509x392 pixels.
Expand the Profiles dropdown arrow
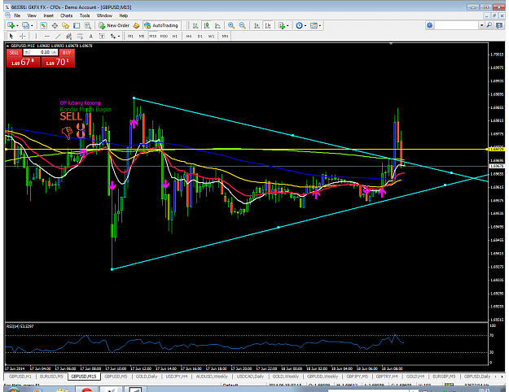pyautogui.click(x=32, y=25)
